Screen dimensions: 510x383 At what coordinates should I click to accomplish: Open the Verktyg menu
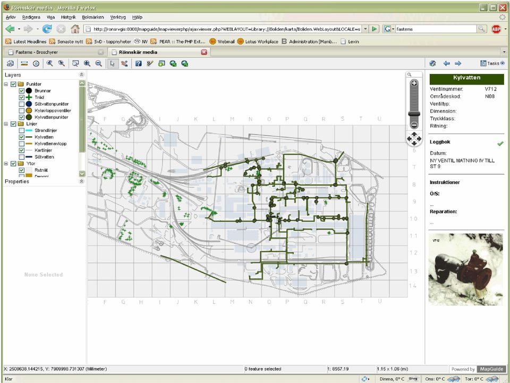click(x=118, y=17)
